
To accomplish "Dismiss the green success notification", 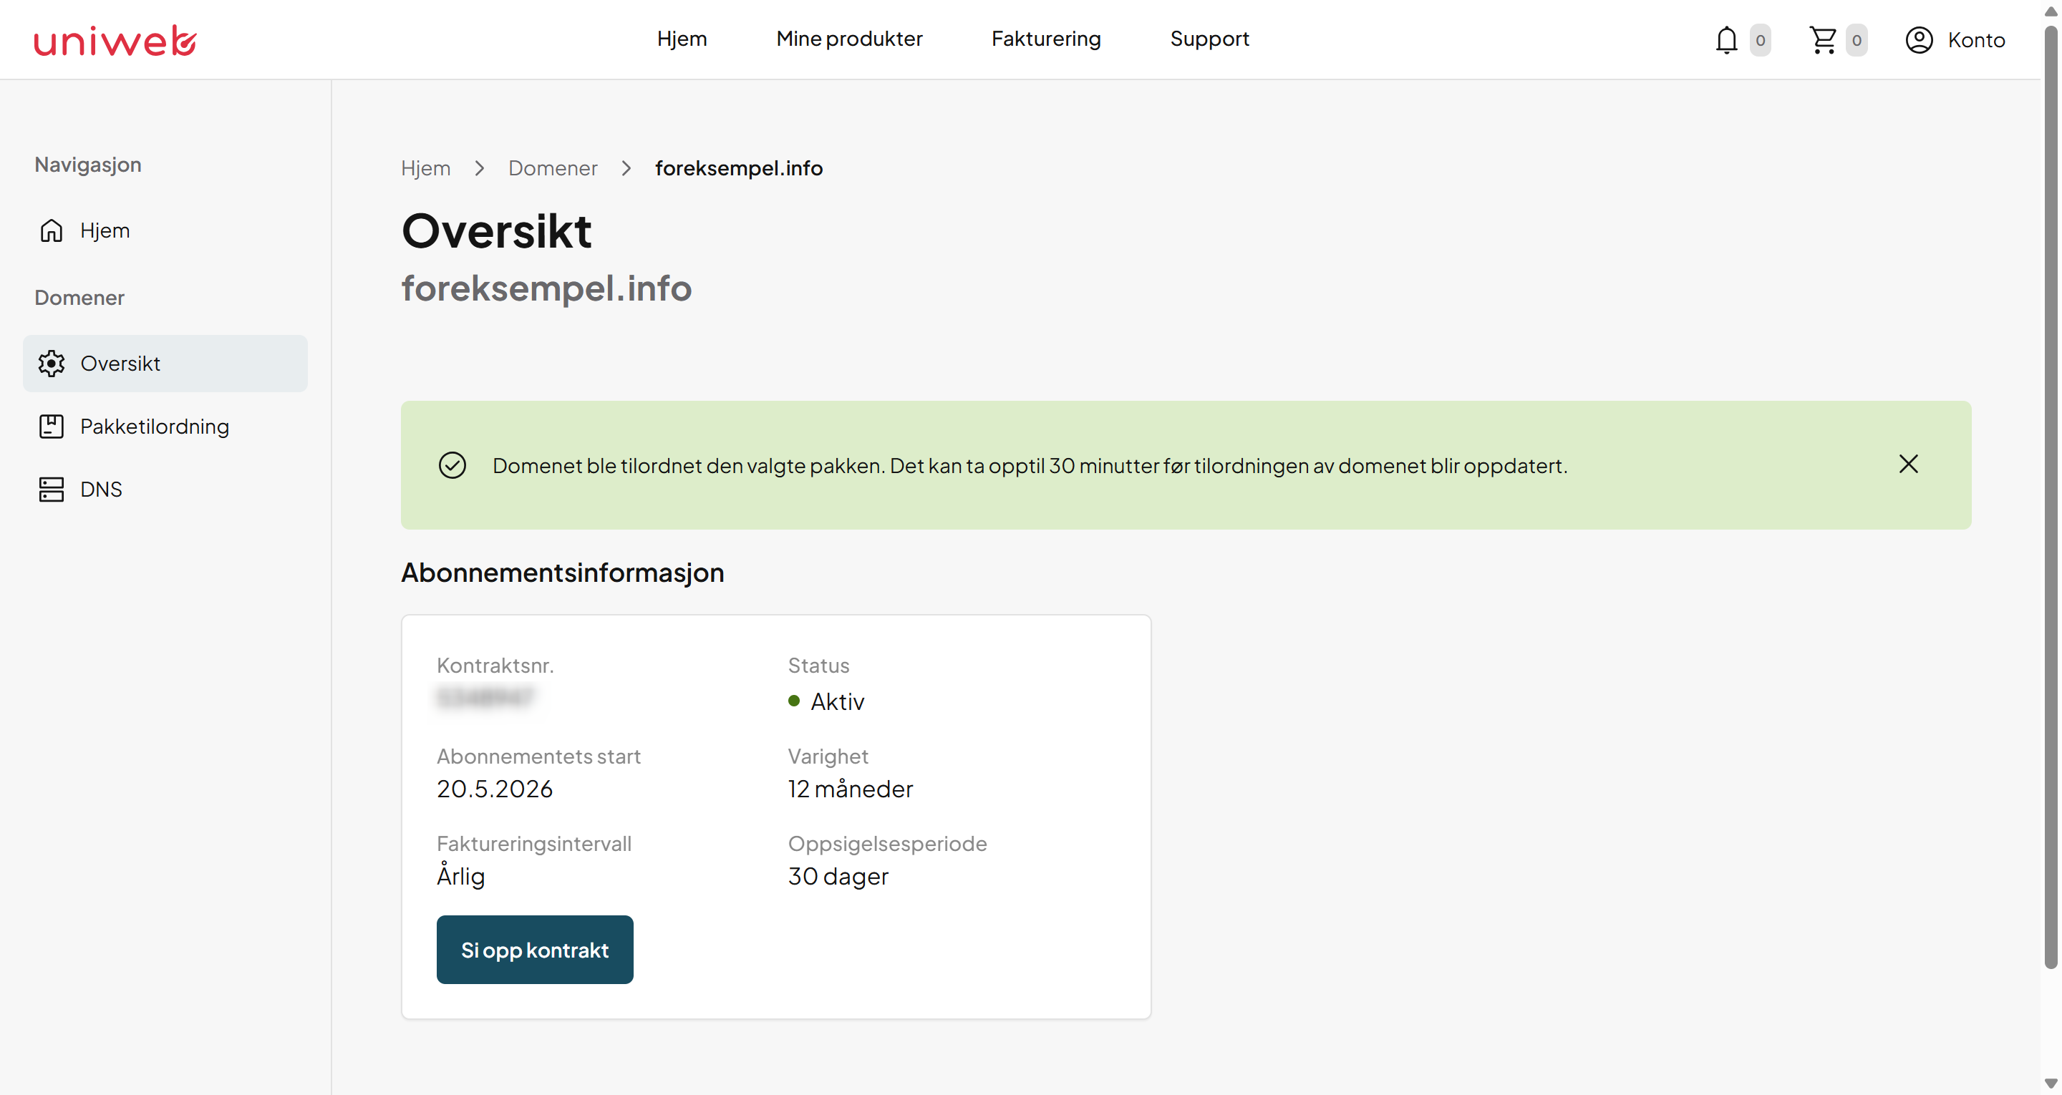I will 1908,464.
